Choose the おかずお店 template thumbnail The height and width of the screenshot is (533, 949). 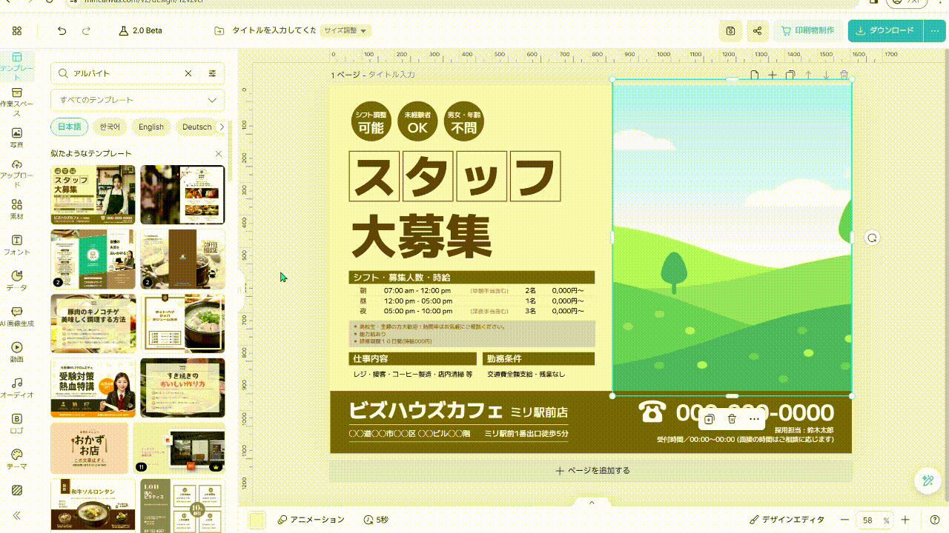(x=89, y=448)
